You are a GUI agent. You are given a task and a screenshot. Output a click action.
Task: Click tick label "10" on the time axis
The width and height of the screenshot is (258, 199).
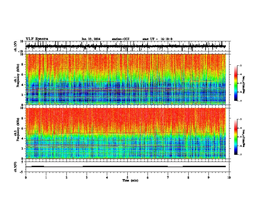coord(229,178)
